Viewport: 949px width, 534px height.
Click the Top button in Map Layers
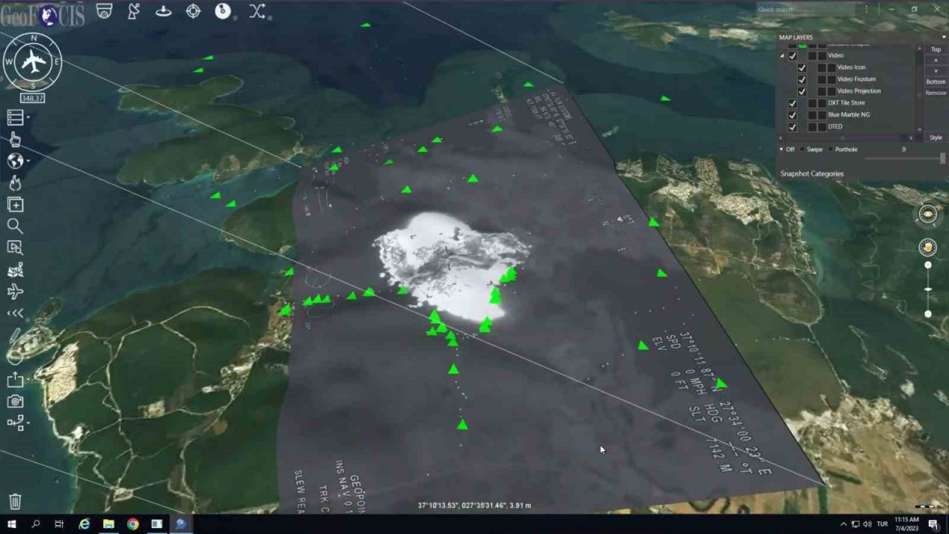click(936, 50)
